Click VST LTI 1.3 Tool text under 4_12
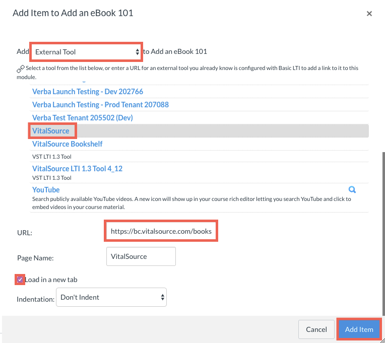The width and height of the screenshot is (385, 343). coord(52,178)
